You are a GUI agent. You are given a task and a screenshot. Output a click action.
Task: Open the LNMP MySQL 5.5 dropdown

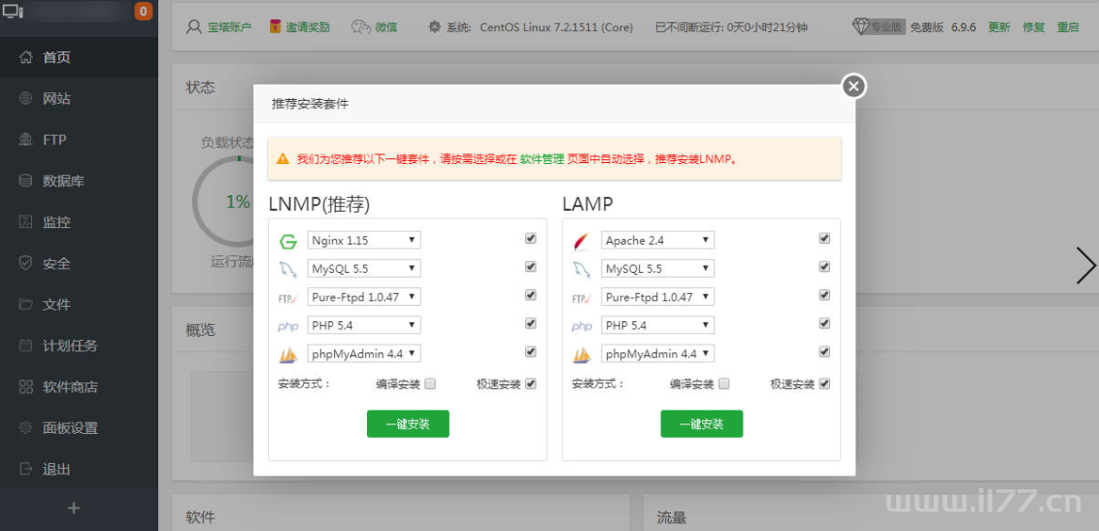364,268
